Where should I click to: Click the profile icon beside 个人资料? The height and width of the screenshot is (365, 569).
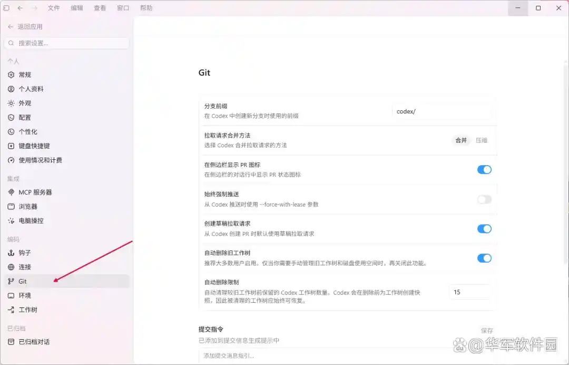pos(11,89)
